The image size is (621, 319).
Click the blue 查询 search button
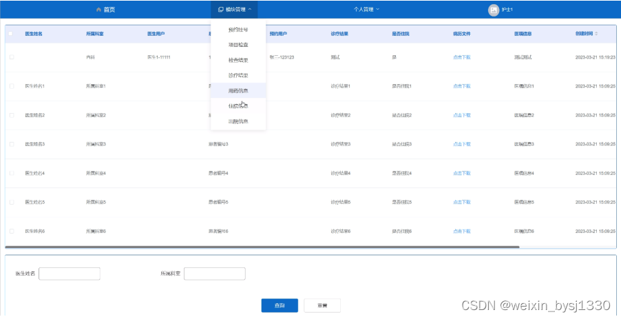[x=280, y=305]
